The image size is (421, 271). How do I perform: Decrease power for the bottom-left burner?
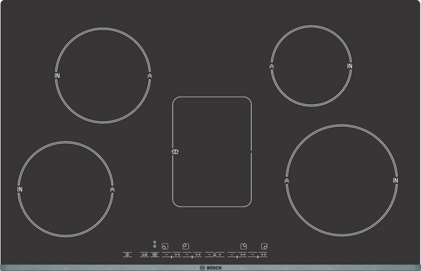(x=166, y=255)
